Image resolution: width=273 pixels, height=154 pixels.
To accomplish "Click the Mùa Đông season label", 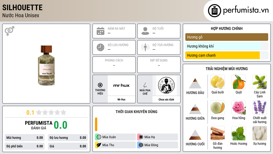I will click(x=151, y=145).
